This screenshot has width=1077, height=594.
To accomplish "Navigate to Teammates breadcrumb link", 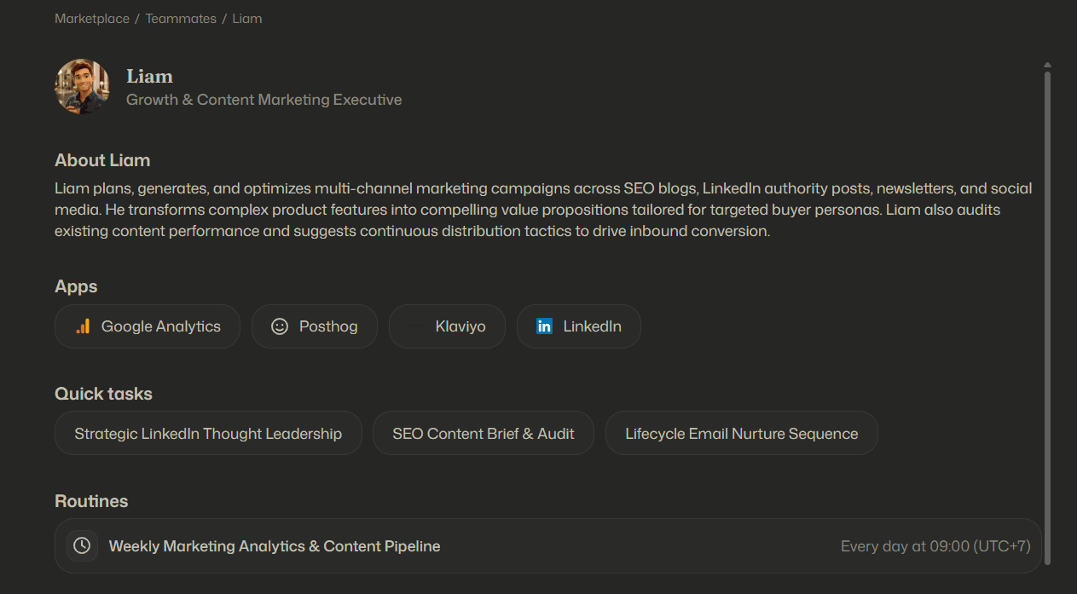I will 181,19.
